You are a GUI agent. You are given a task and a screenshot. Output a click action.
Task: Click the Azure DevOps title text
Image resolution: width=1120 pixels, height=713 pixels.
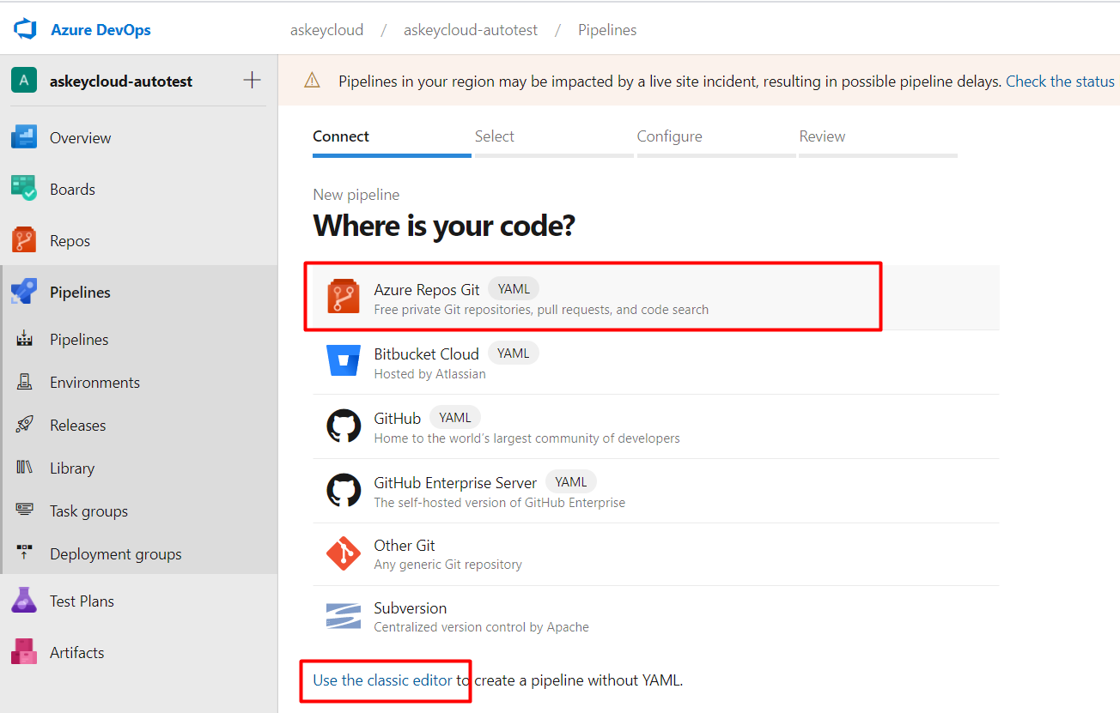pyautogui.click(x=100, y=30)
